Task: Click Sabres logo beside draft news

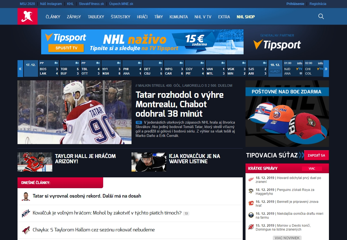Action: click(x=251, y=215)
